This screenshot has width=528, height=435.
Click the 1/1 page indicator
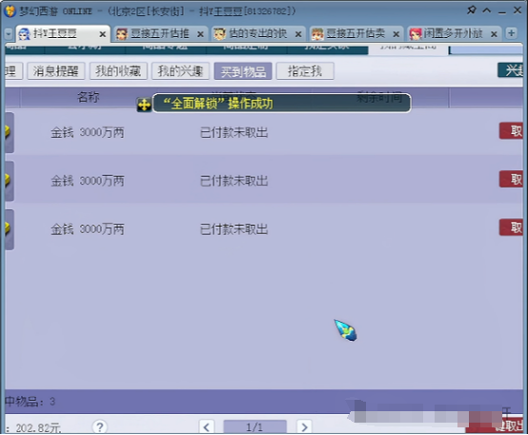click(x=254, y=427)
